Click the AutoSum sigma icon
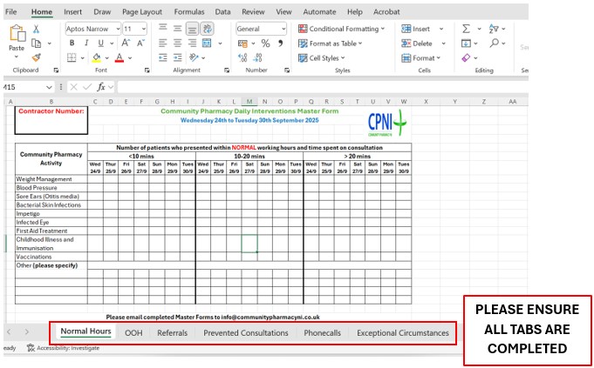 (x=467, y=29)
